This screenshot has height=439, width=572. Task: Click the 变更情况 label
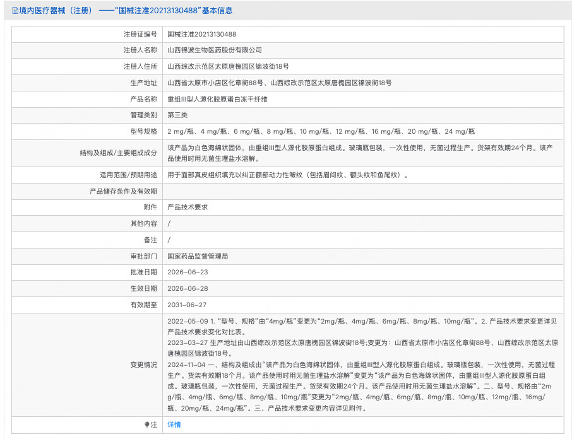pos(144,365)
